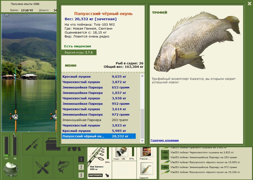This screenshot has width=253, height=180.
Task: Click the game time 17:10 ЧТ
Action: pyautogui.click(x=27, y=10)
